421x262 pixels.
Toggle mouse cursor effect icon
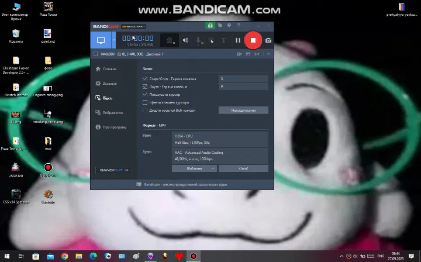coord(211,40)
